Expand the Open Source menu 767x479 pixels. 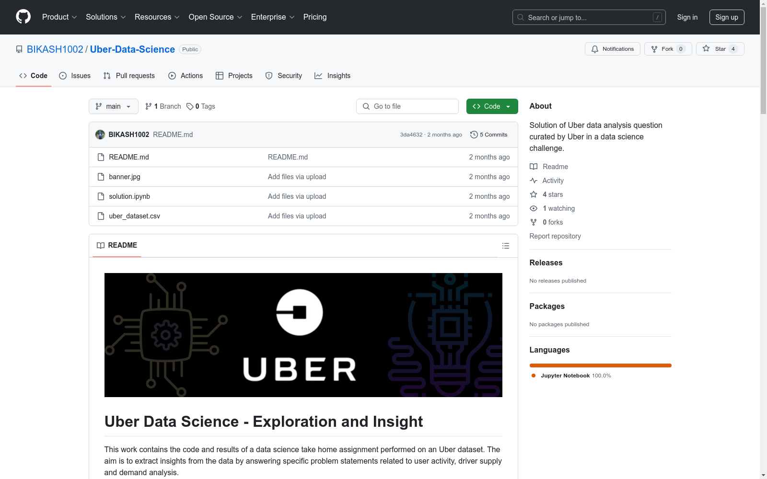(x=216, y=17)
